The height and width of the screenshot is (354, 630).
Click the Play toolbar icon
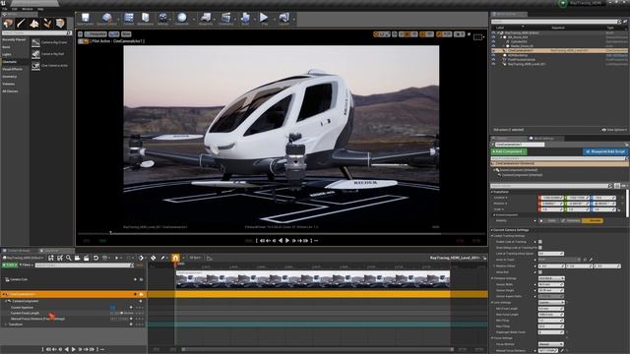[264, 19]
